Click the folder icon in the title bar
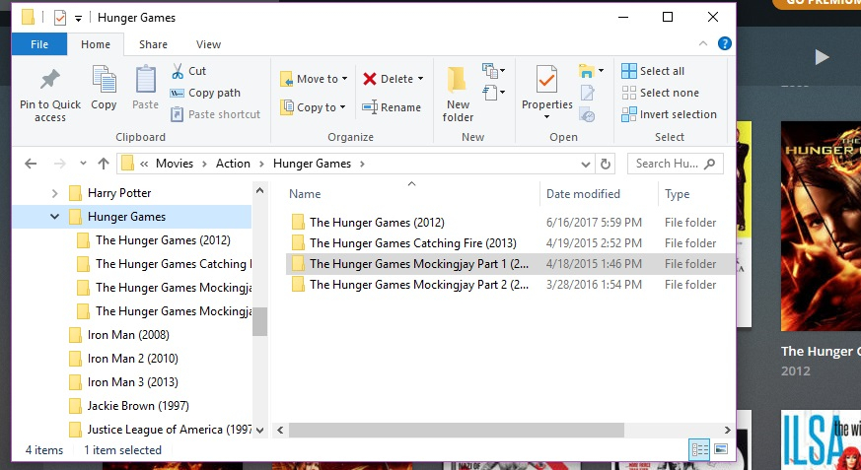The height and width of the screenshot is (470, 861). tap(28, 17)
